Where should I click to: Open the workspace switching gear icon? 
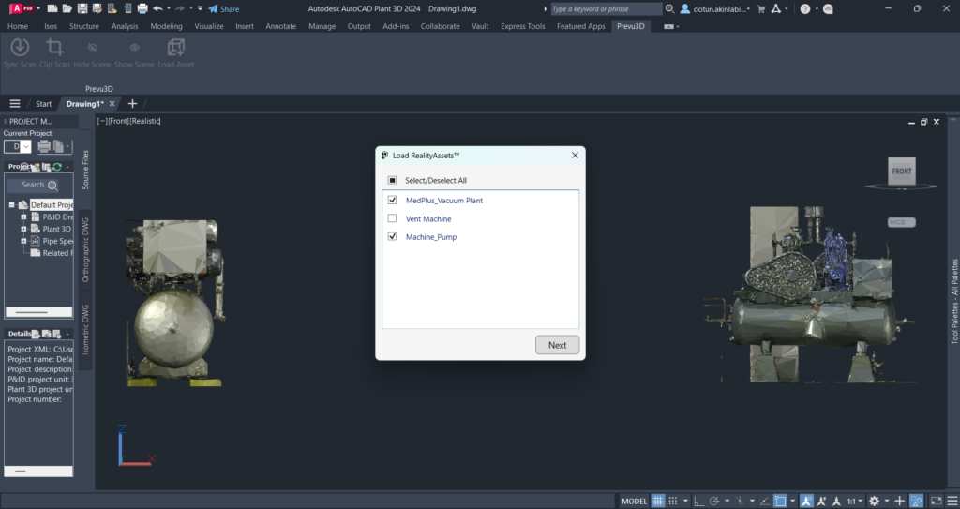[874, 501]
